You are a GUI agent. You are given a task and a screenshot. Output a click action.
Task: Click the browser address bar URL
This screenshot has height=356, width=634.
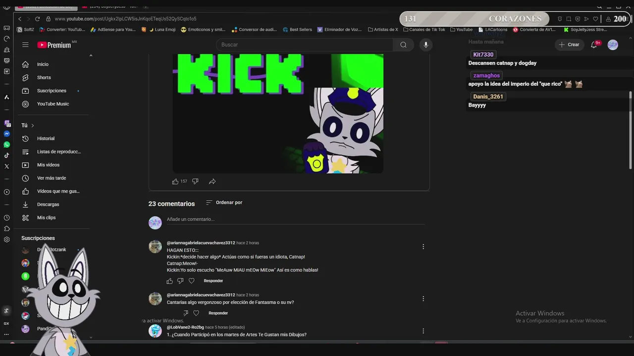click(125, 19)
